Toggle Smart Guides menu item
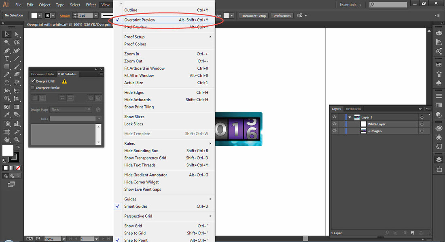This screenshot has height=242, width=445. point(164,206)
